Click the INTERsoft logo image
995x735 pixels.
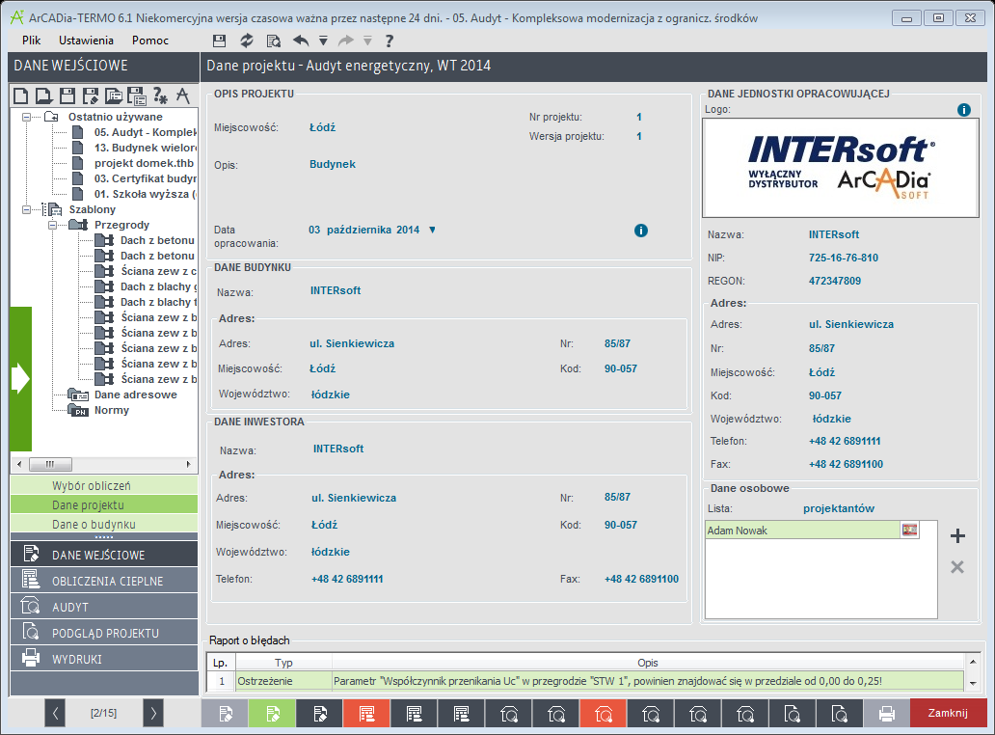840,168
